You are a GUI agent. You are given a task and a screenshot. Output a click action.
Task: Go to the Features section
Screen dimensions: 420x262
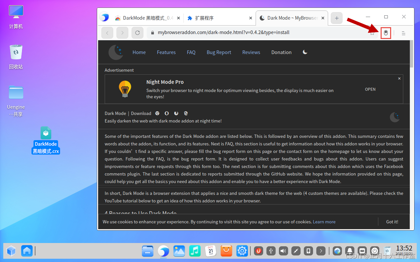(166, 52)
